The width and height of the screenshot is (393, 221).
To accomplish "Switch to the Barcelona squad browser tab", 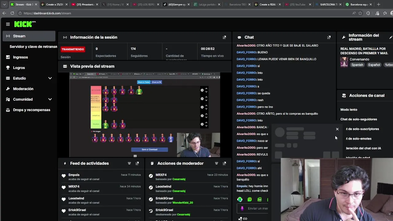I will tap(359, 5).
